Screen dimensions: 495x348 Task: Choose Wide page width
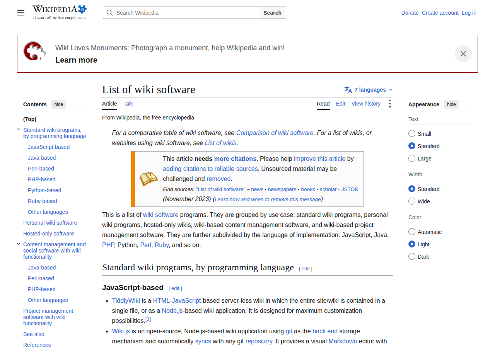coord(412,201)
